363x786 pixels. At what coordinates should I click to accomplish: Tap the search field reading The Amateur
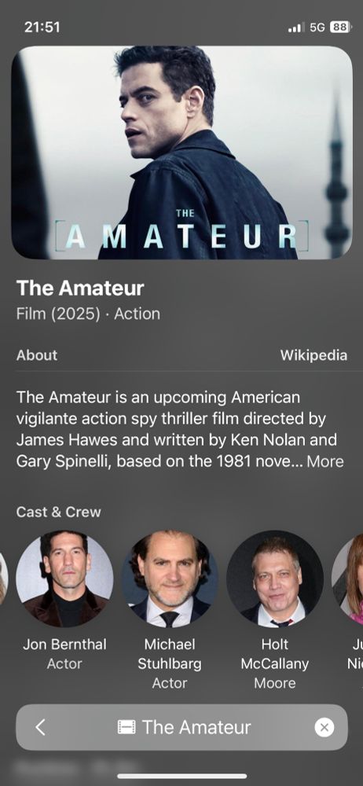click(181, 727)
